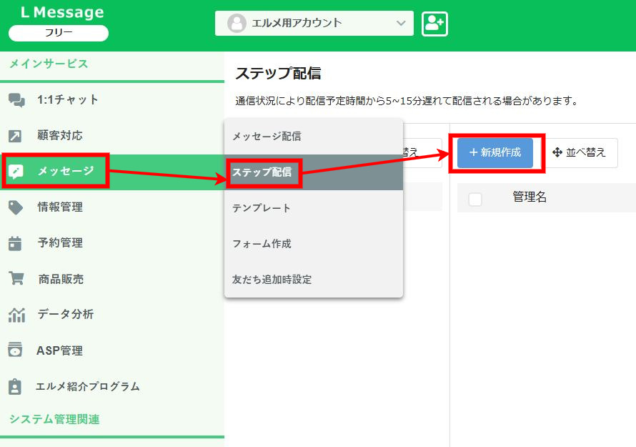
Task: Click the 予約管理 calendar icon
Action: pyautogui.click(x=16, y=243)
